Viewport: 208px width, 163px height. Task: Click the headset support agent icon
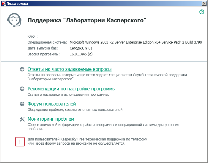[x=14, y=20]
